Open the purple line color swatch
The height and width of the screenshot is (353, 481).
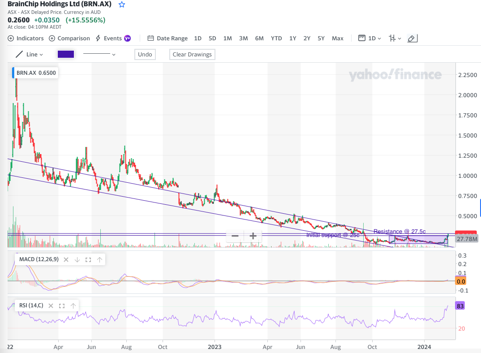66,54
